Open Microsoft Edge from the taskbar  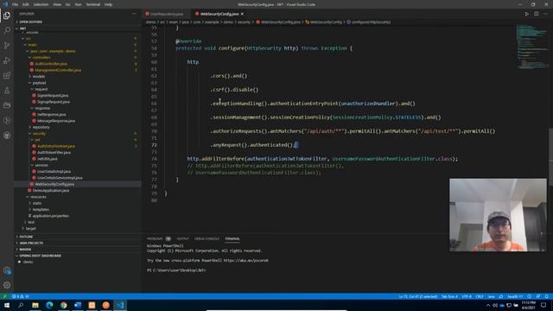(x=49, y=305)
